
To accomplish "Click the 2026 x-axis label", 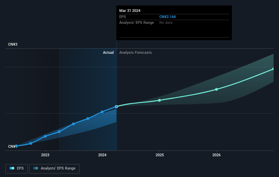I will [x=216, y=155].
